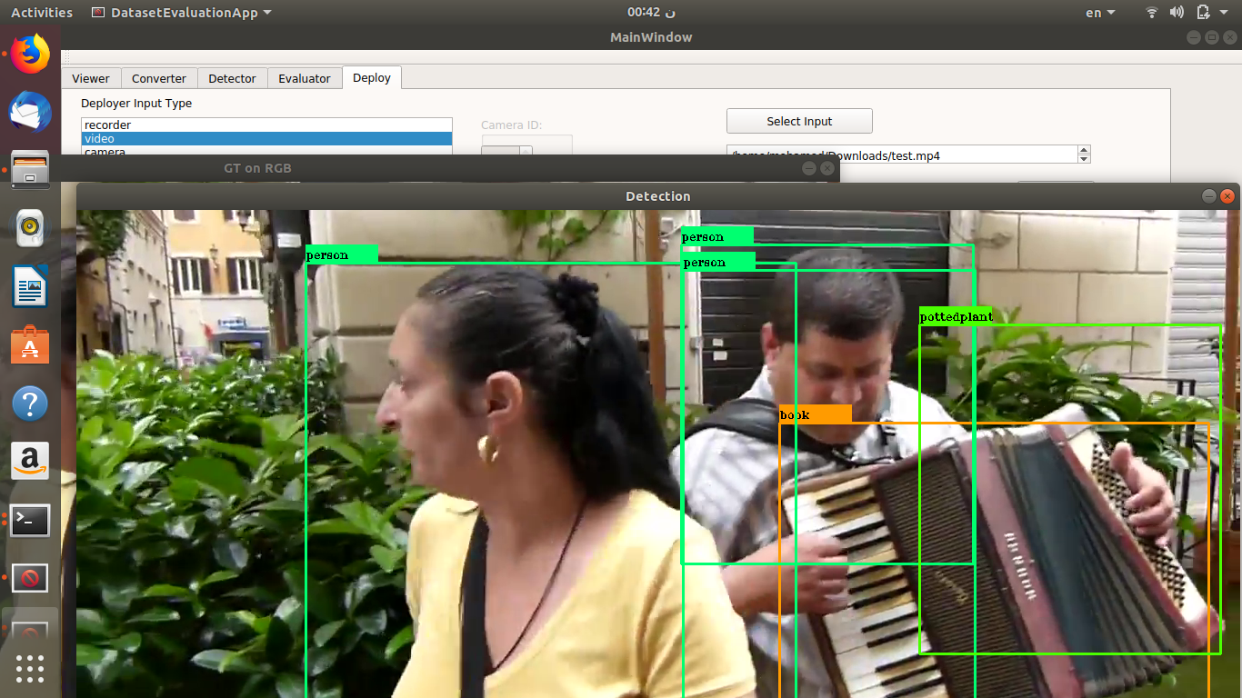Viewport: 1242px width, 698px height.
Task: Click the orange book detection label
Action: (x=816, y=414)
